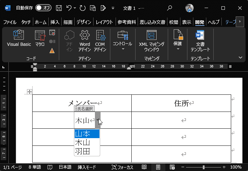Switch to Web layout view in status bar
The height and width of the screenshot is (171, 248).
click(172, 167)
